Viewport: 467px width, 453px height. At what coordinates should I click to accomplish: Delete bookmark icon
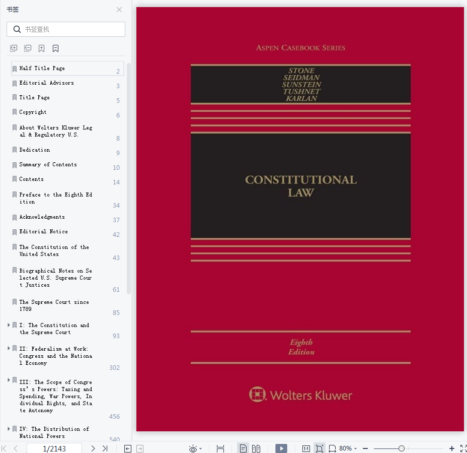click(55, 48)
